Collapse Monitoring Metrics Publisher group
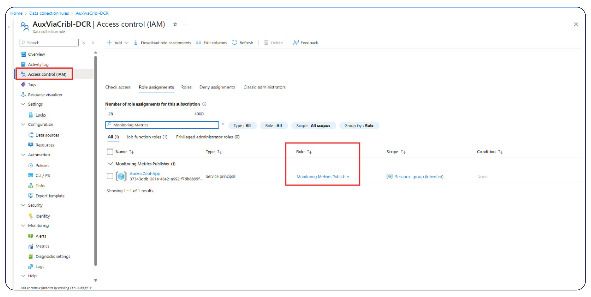The image size is (591, 297). (110, 164)
